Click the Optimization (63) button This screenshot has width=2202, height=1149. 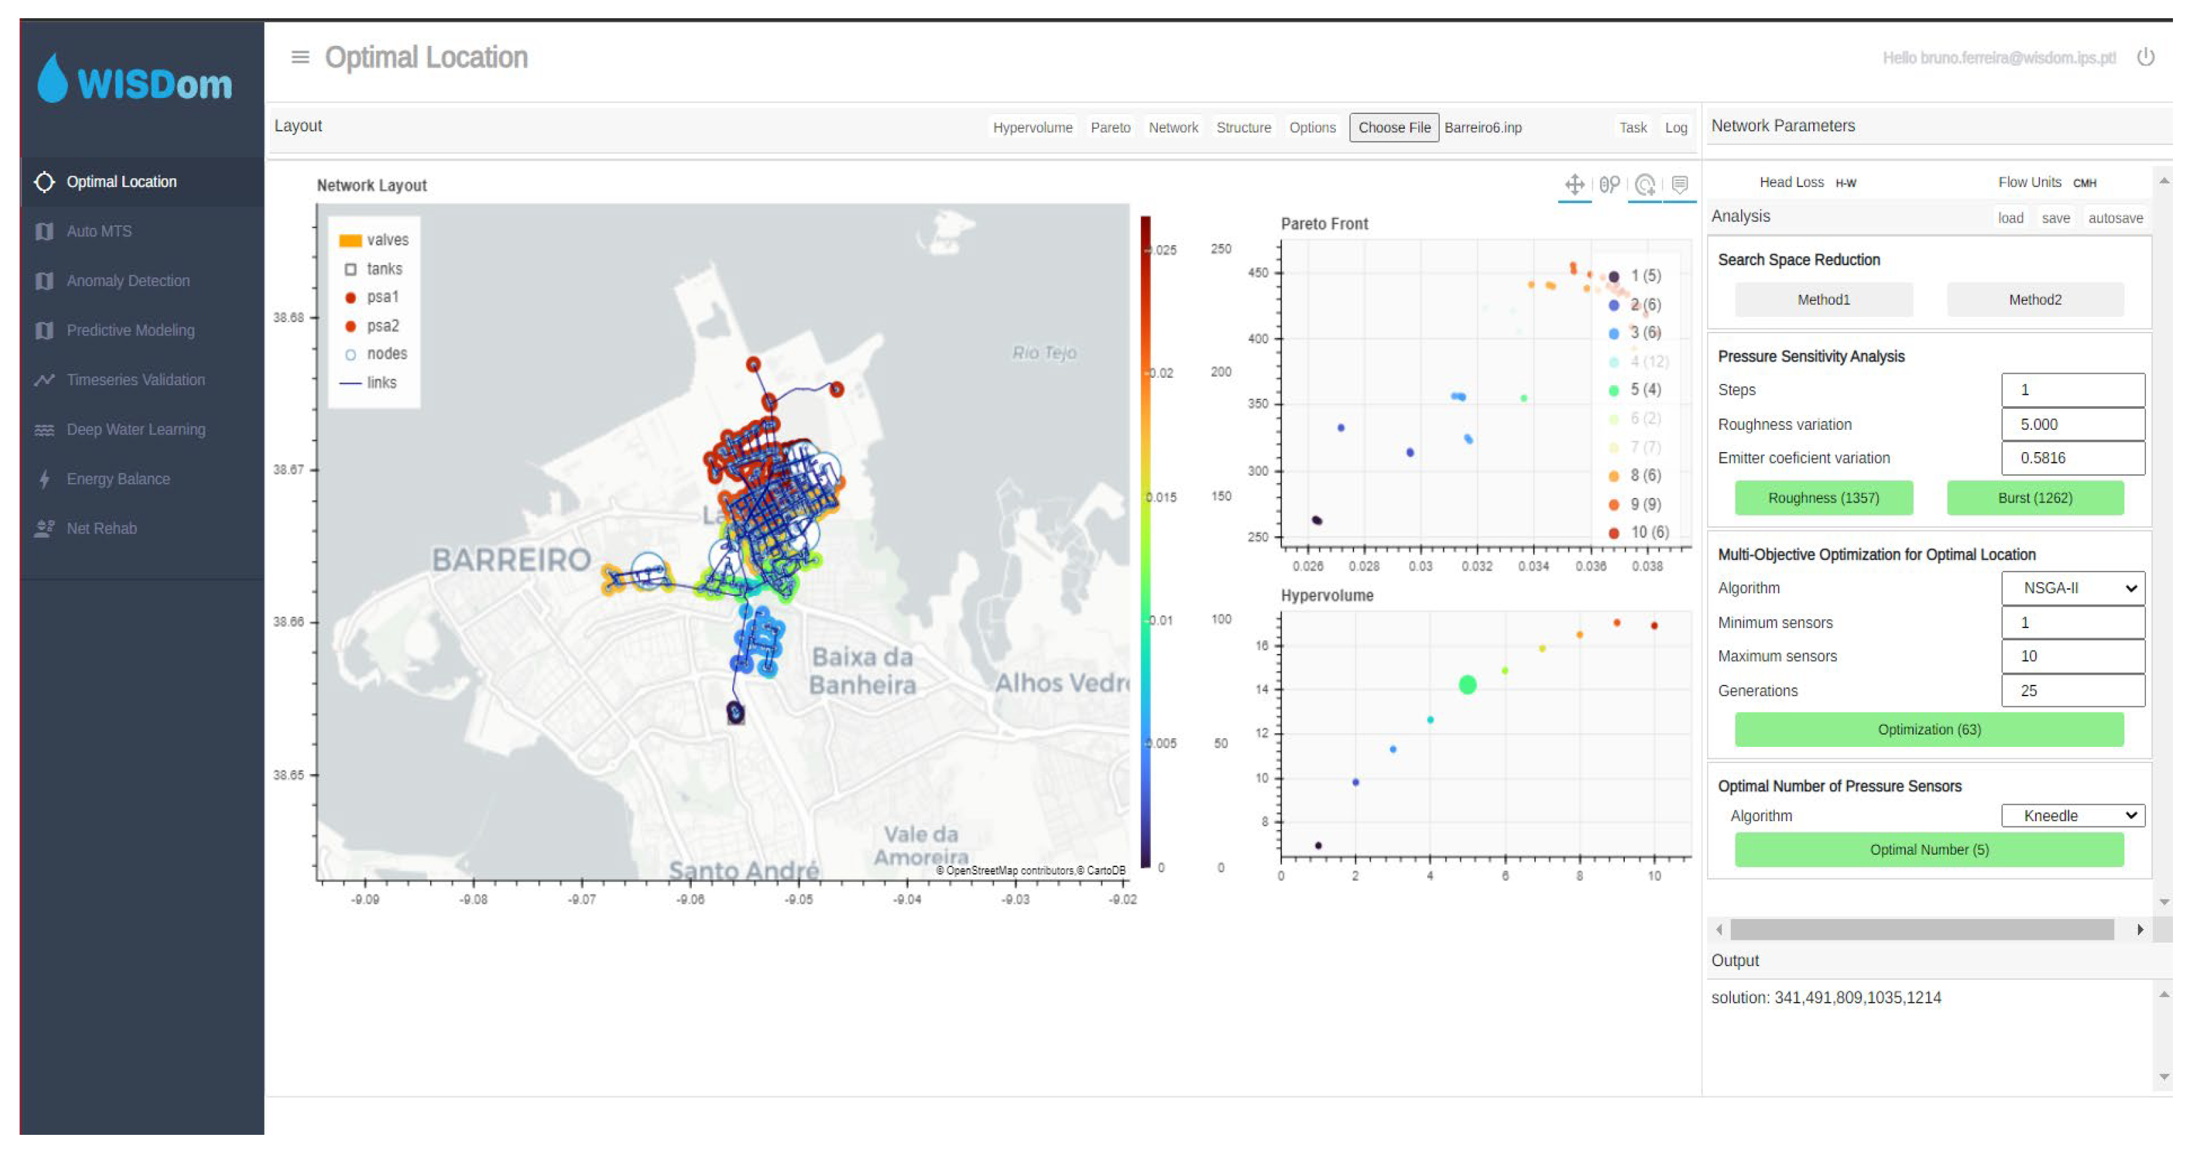click(x=1929, y=729)
